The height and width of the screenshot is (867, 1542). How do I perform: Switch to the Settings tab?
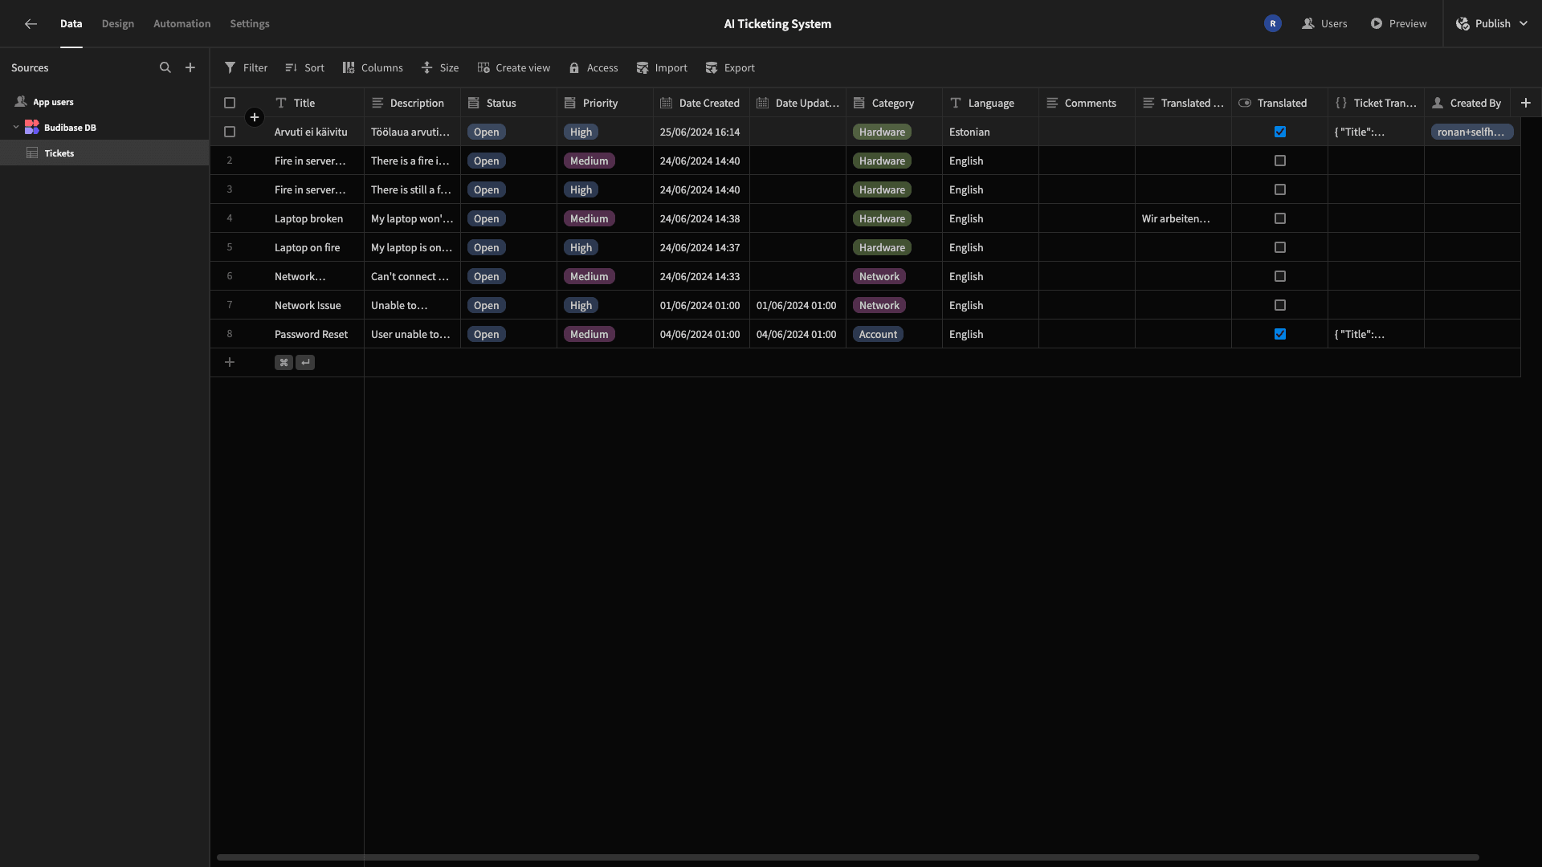click(x=250, y=24)
